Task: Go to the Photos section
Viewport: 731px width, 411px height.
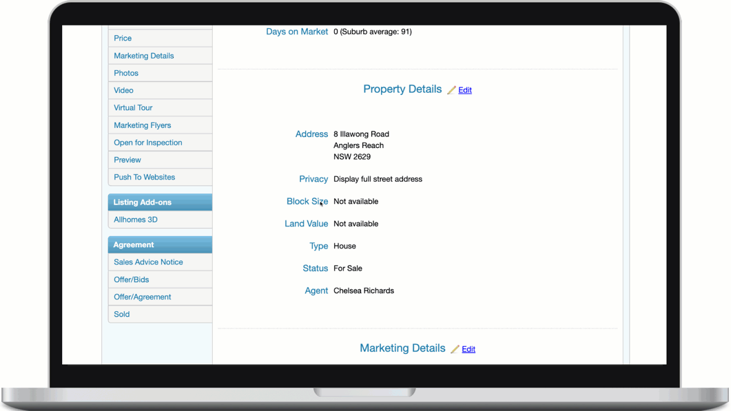Action: [126, 73]
